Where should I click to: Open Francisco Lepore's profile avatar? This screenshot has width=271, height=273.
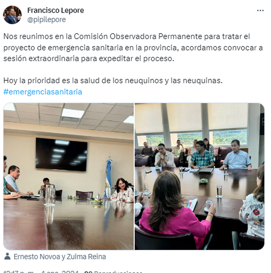(12, 15)
